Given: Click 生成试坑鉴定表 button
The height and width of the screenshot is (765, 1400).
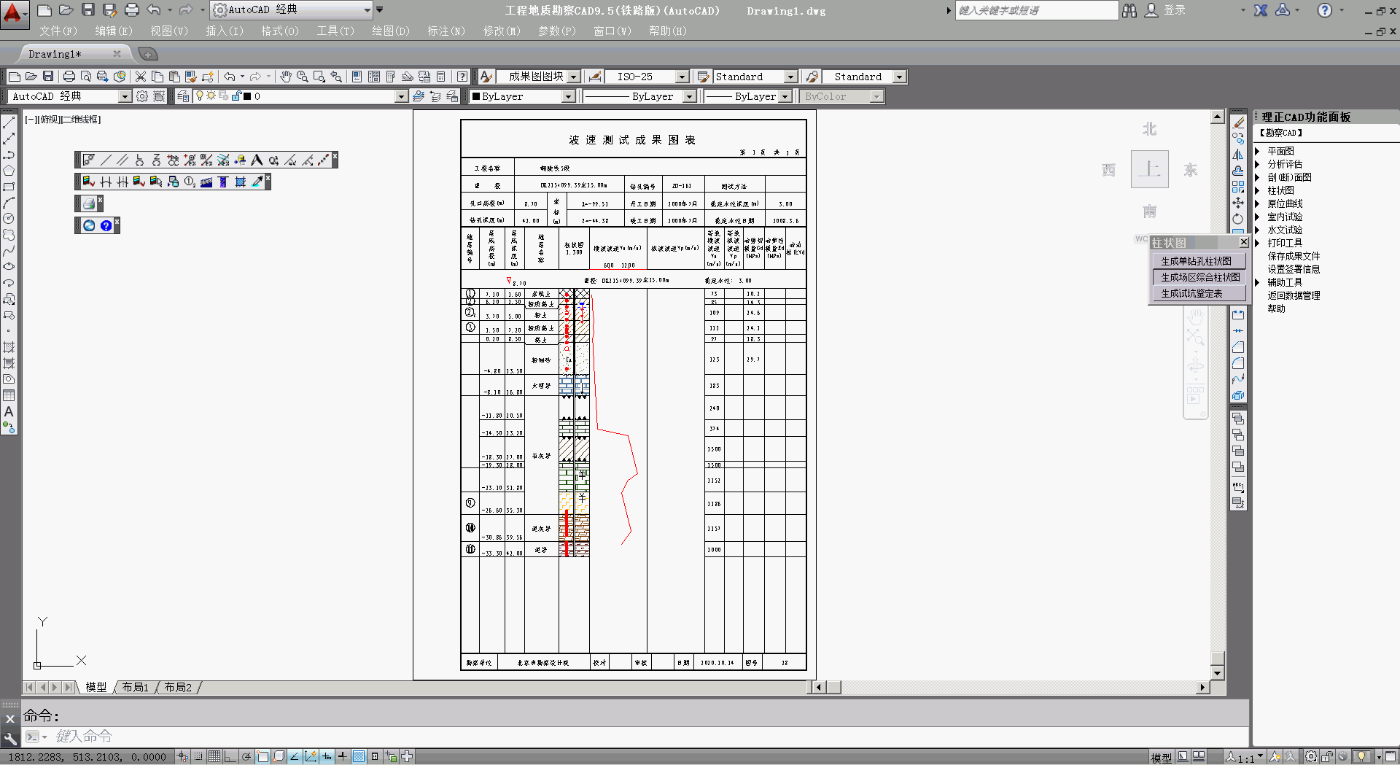Looking at the screenshot, I should click(x=1199, y=293).
